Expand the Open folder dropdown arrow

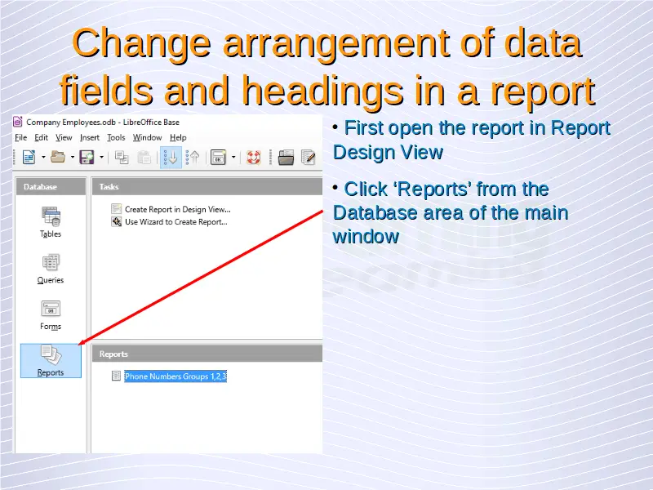tap(73, 157)
